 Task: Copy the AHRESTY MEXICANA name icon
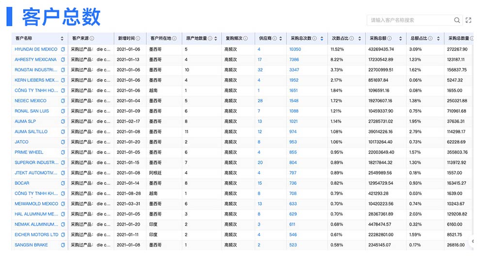[x=63, y=59]
